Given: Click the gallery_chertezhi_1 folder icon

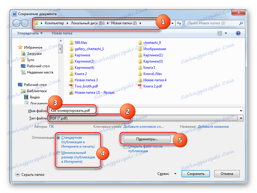Looking at the screenshot, I should 71,49.
